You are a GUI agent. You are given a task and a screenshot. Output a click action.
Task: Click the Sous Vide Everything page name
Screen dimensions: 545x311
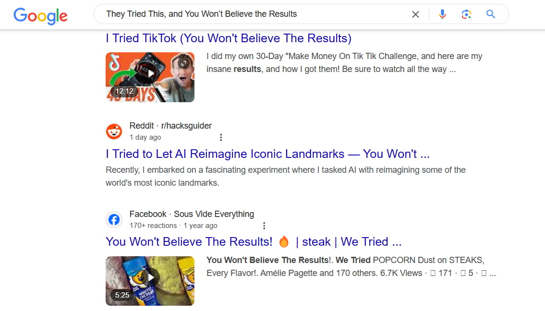pyautogui.click(x=214, y=214)
